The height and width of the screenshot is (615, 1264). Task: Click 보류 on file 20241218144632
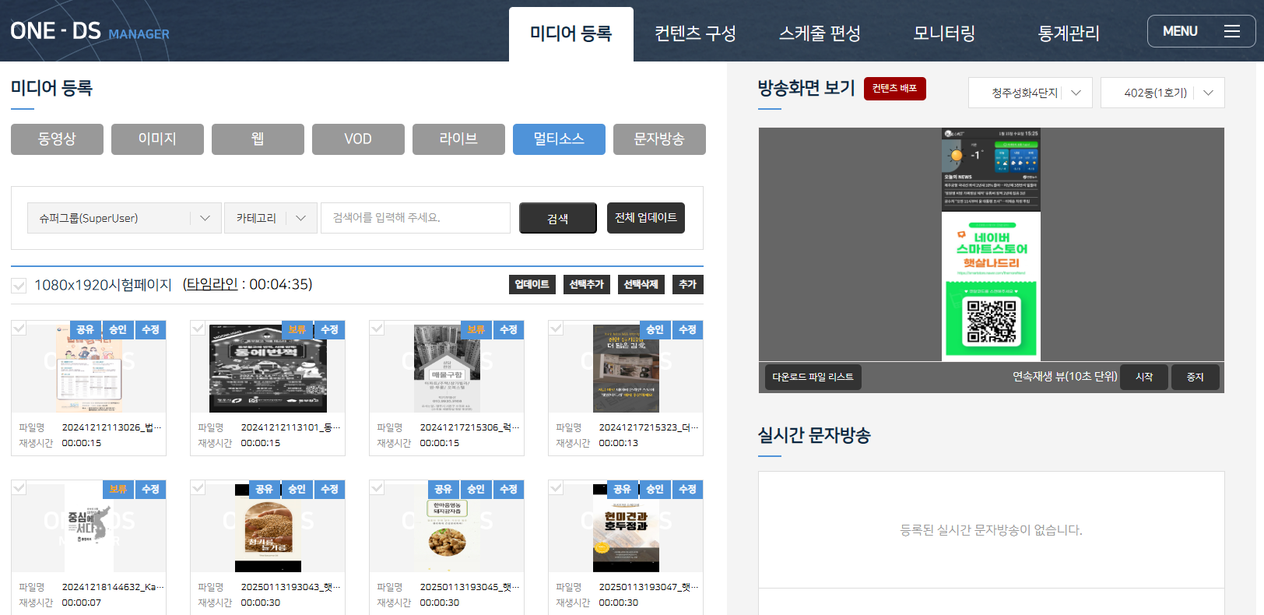(118, 489)
